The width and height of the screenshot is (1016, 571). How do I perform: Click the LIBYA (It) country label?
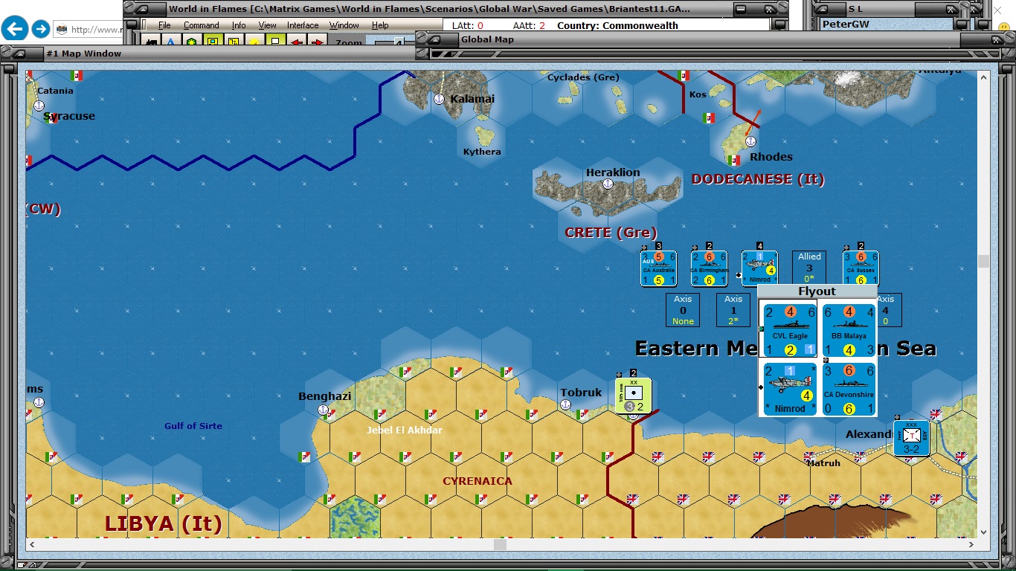pyautogui.click(x=164, y=523)
